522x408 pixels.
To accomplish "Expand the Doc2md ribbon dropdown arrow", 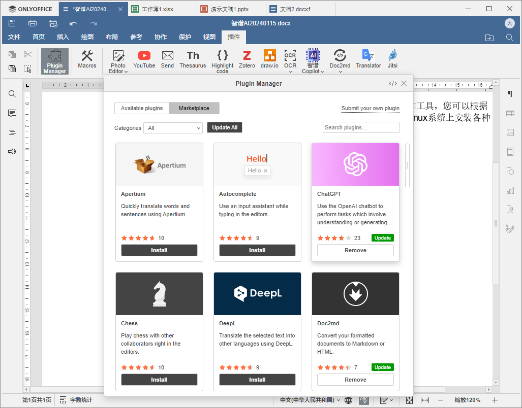I will pyautogui.click(x=340, y=72).
